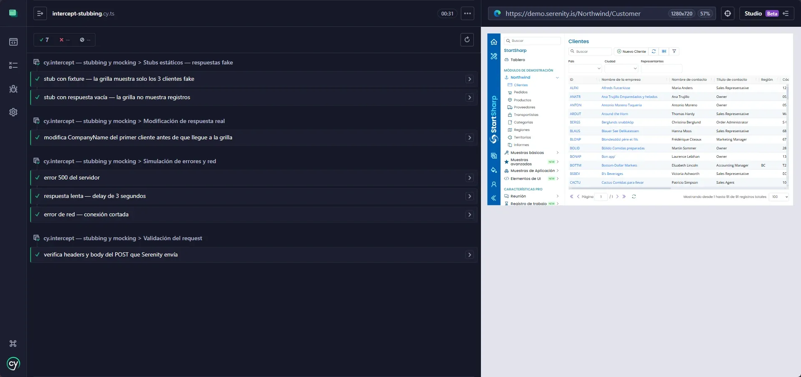This screenshot has width=801, height=377.
Task: Go to previous page in pager
Action: [578, 197]
